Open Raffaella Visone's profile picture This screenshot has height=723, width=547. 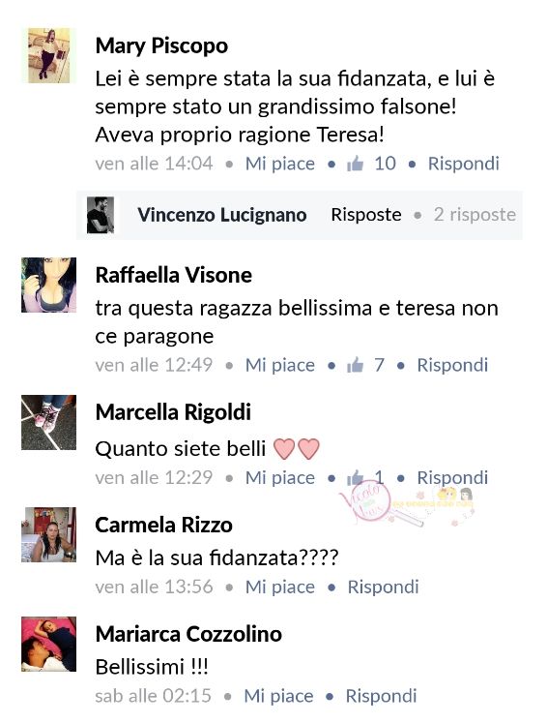tap(49, 285)
